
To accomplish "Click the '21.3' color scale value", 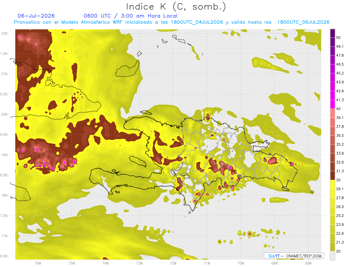I will pos(340,243).
